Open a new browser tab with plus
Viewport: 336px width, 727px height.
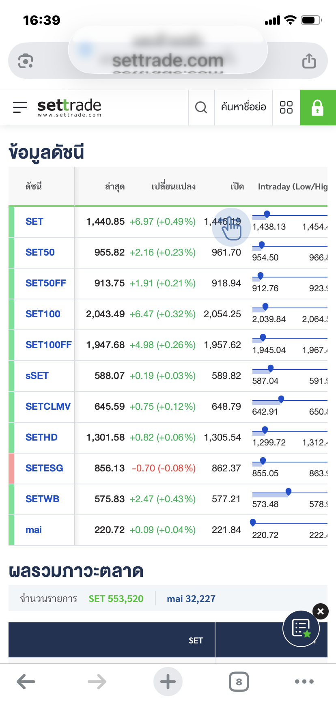point(168,682)
